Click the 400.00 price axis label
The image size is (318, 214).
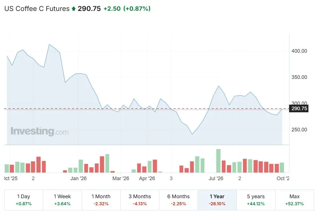click(299, 51)
